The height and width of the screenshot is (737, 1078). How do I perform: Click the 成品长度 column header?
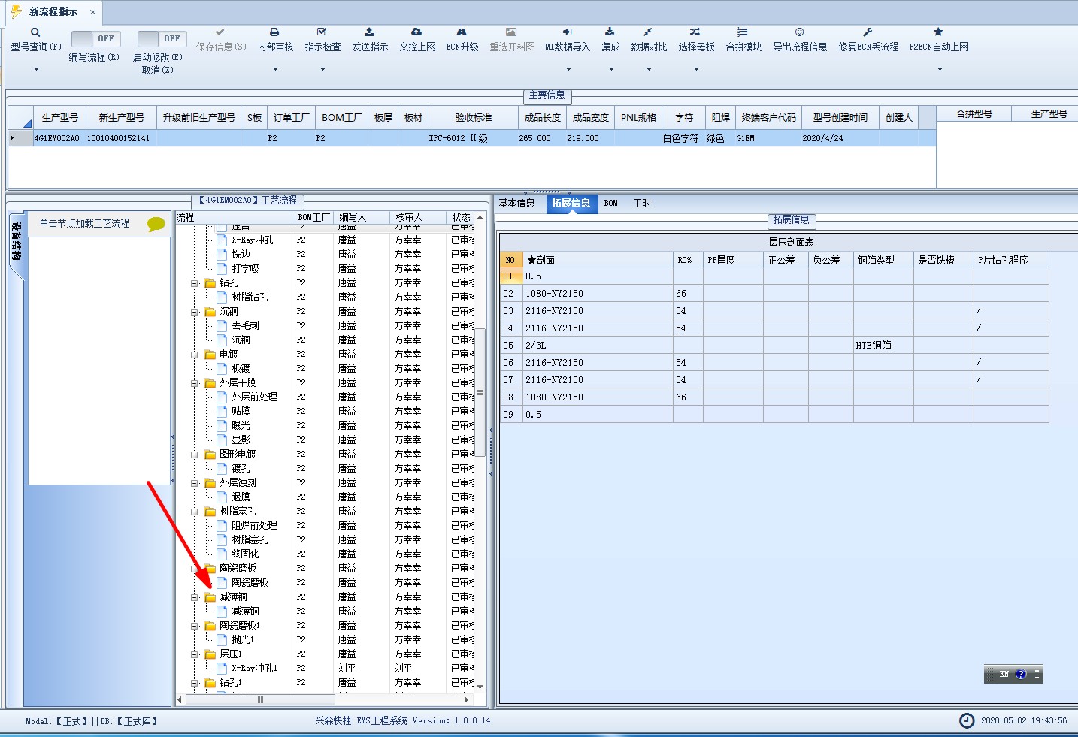(x=543, y=118)
